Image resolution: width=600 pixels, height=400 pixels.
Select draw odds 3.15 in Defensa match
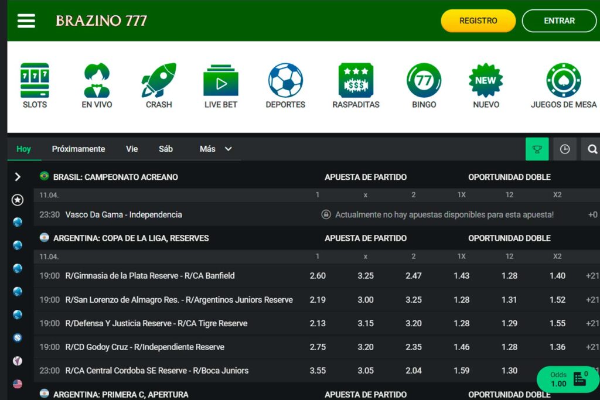[366, 323]
